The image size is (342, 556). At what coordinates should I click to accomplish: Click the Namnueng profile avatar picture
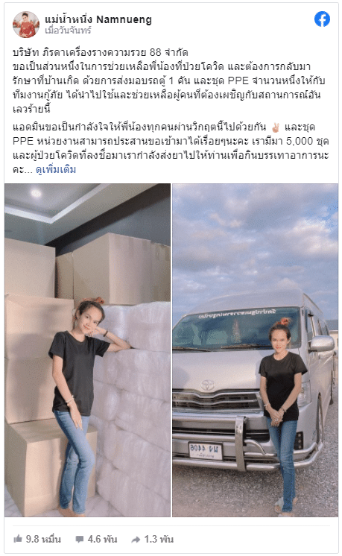click(x=26, y=24)
